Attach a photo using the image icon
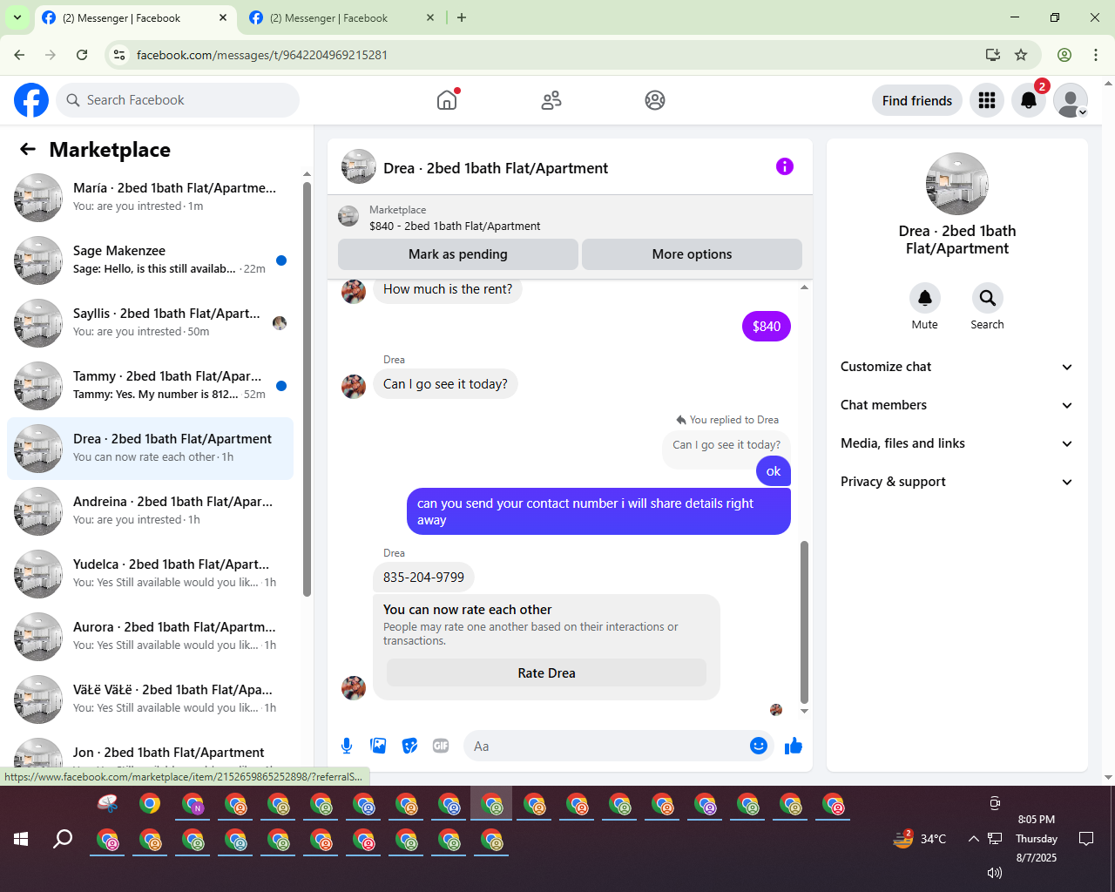Image resolution: width=1115 pixels, height=892 pixels. click(378, 746)
